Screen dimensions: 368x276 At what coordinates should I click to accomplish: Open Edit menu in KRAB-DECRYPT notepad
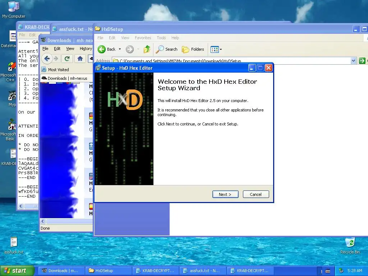(32, 35)
